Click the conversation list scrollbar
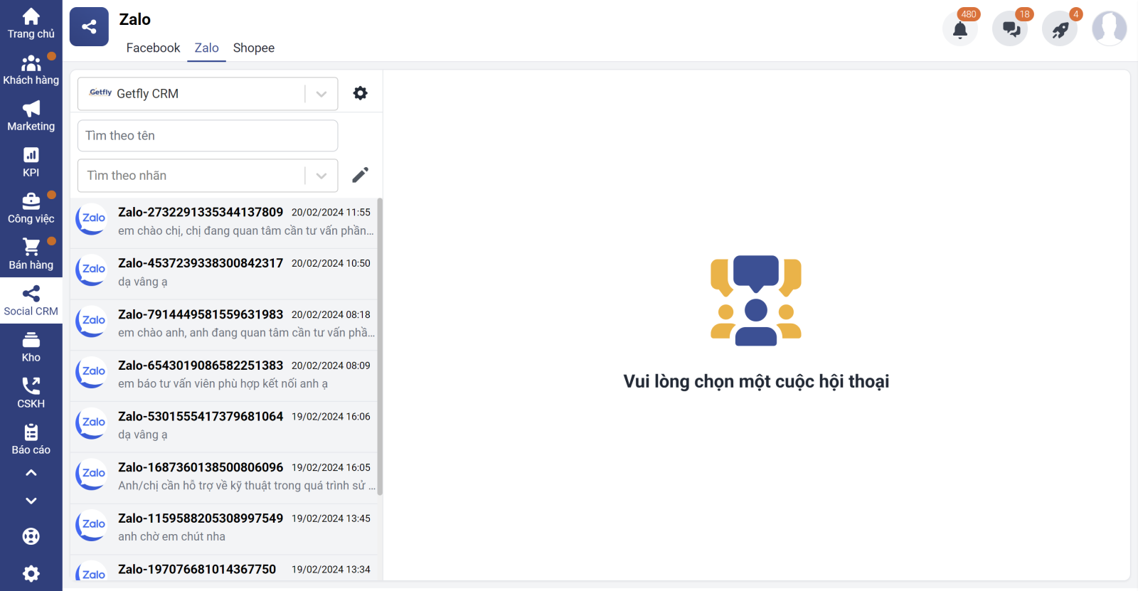Image resolution: width=1138 pixels, height=591 pixels. [380, 346]
